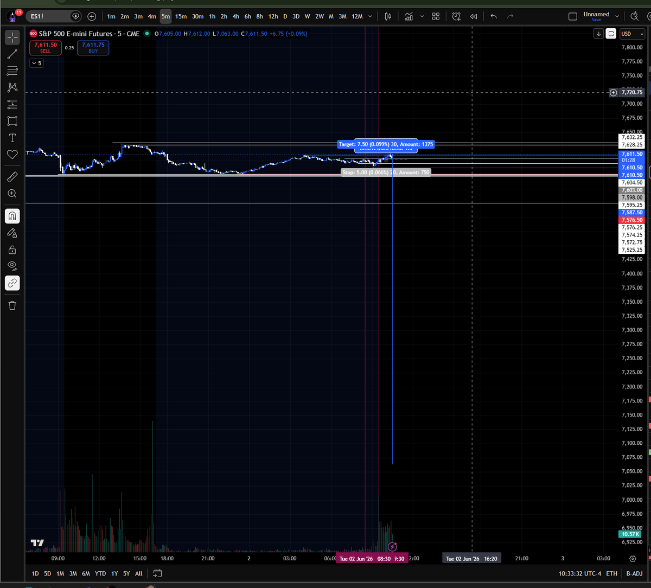Switch to the 1h timeframe
Image resolution: width=651 pixels, height=588 pixels.
coord(212,16)
